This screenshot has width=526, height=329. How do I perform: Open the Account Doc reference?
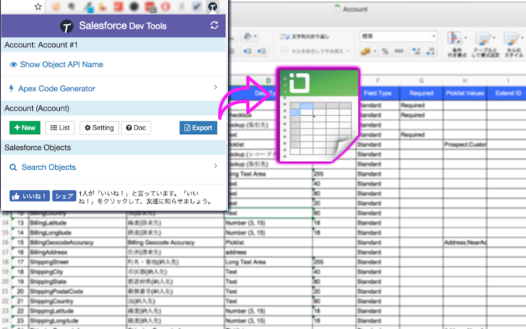coord(136,128)
